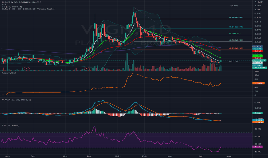Screen dimensions: 268x158
Task: Click the 0.100 MACD scale value
Action: coord(258,103)
